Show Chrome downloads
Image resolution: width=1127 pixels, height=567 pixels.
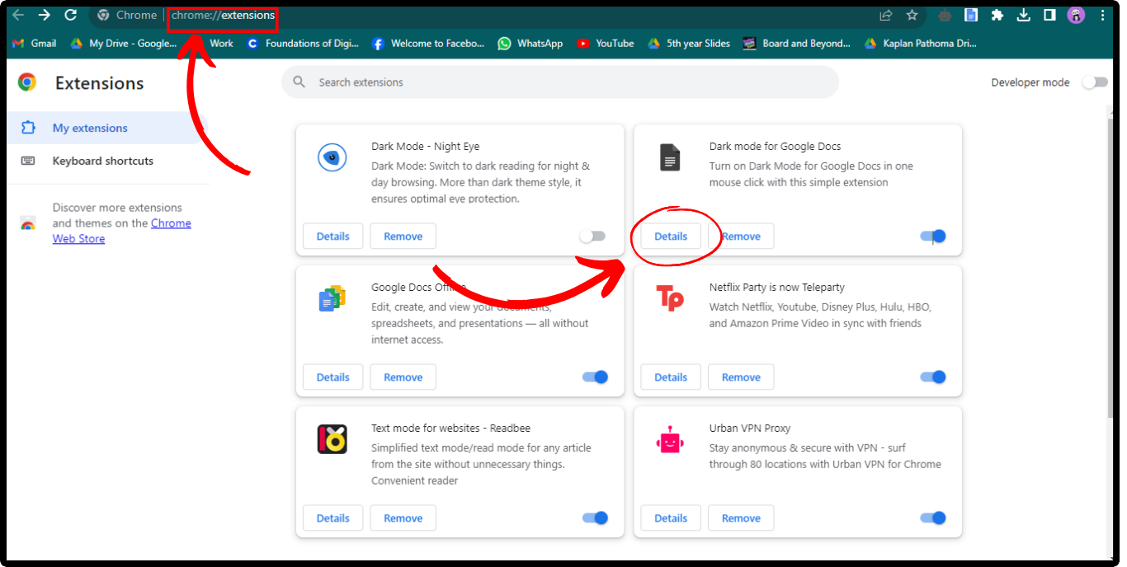pos(1023,15)
